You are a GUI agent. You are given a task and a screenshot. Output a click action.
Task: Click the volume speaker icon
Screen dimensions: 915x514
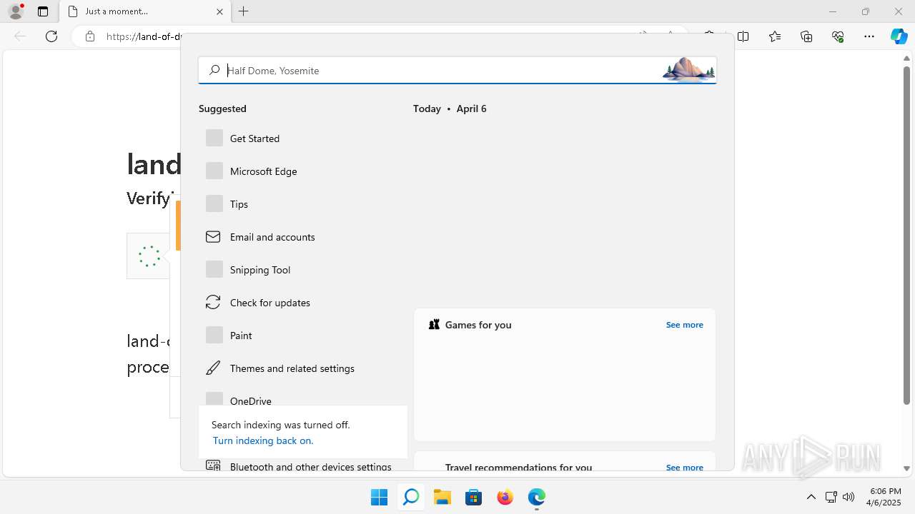(849, 497)
